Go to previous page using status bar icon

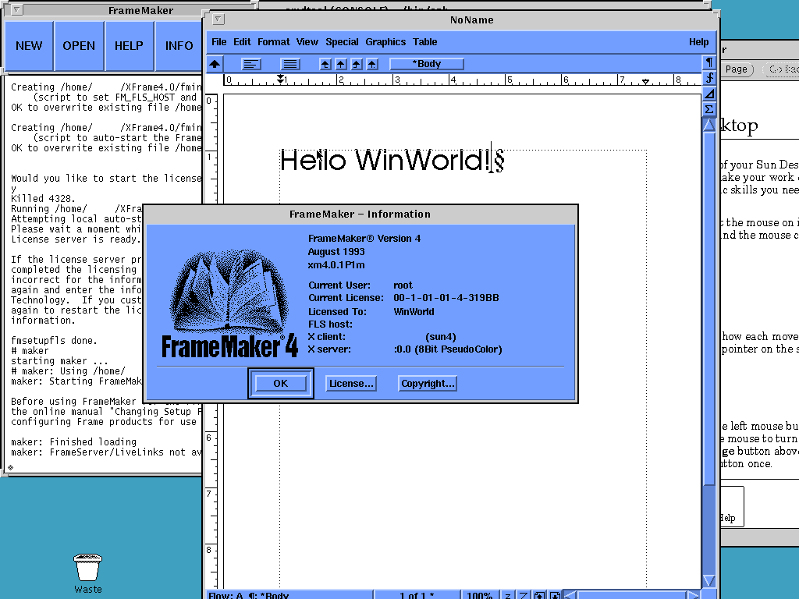[x=539, y=595]
